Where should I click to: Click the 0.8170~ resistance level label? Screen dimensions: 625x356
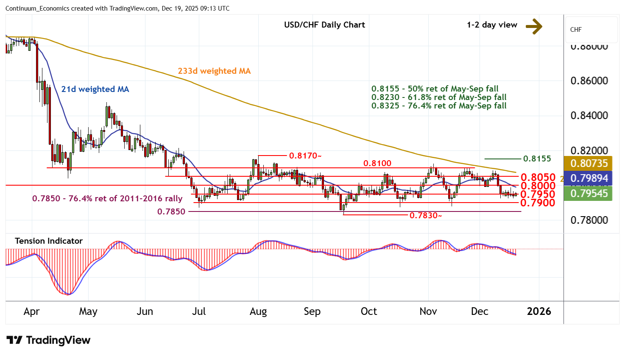305,156
